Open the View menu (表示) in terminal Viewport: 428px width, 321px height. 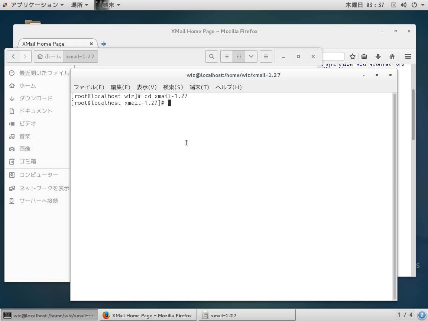[147, 87]
